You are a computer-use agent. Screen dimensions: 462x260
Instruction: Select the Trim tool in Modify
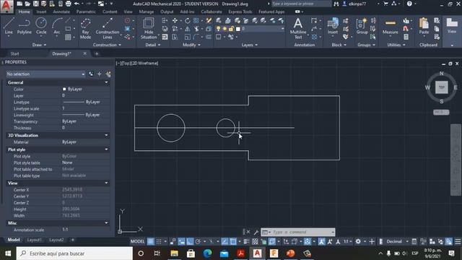click(x=196, y=29)
